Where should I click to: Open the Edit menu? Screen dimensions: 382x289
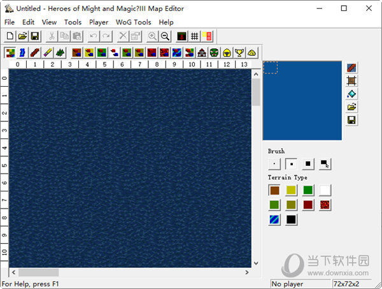click(28, 22)
